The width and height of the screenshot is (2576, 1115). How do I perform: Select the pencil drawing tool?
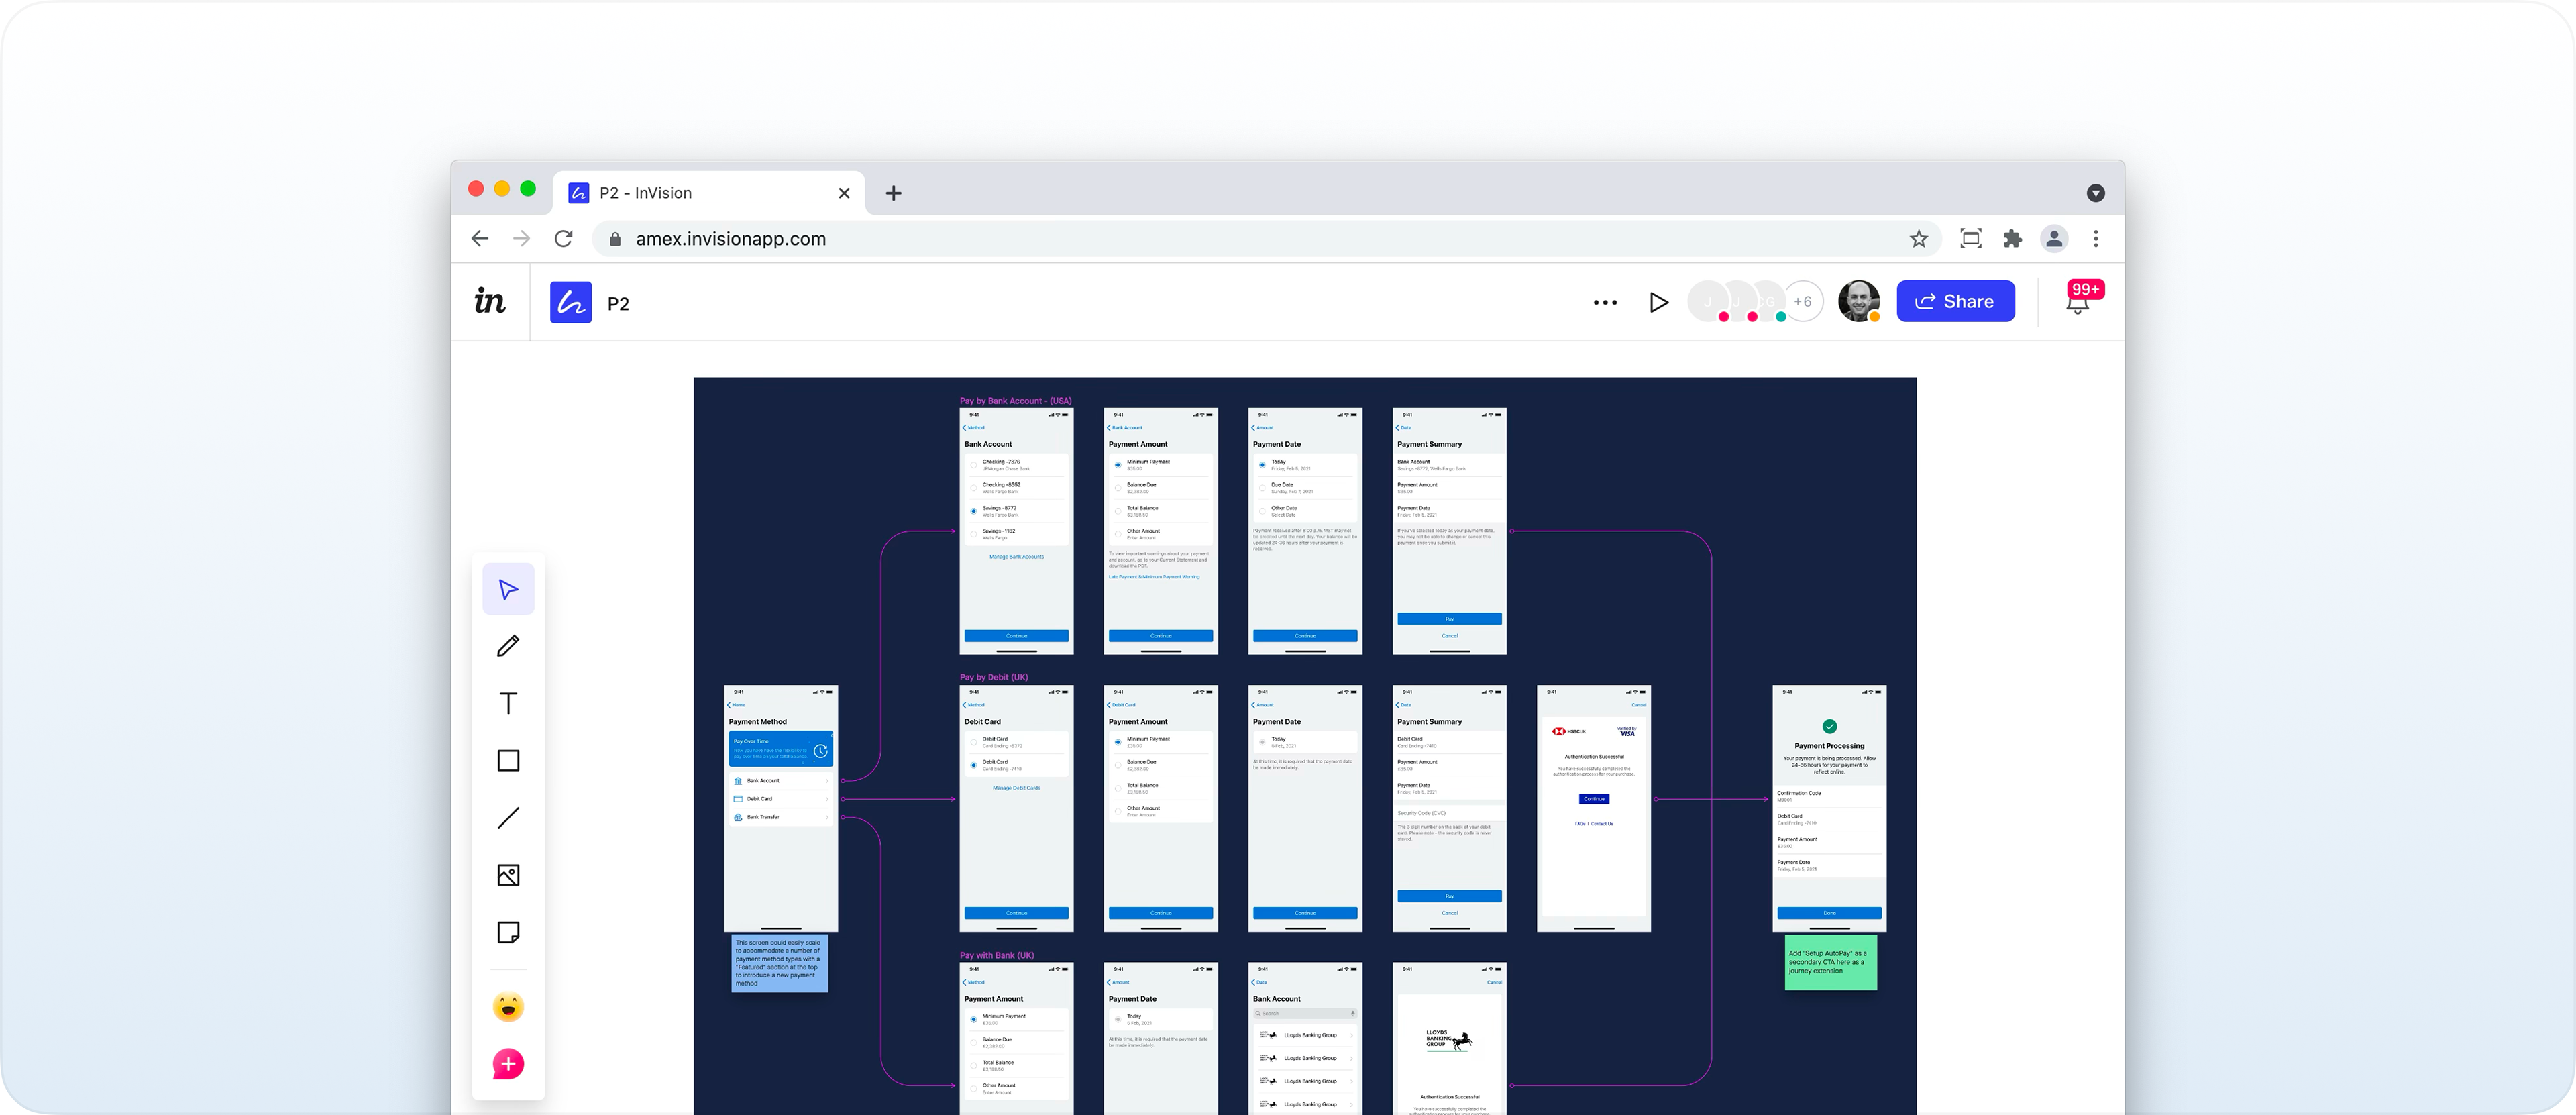tap(508, 646)
